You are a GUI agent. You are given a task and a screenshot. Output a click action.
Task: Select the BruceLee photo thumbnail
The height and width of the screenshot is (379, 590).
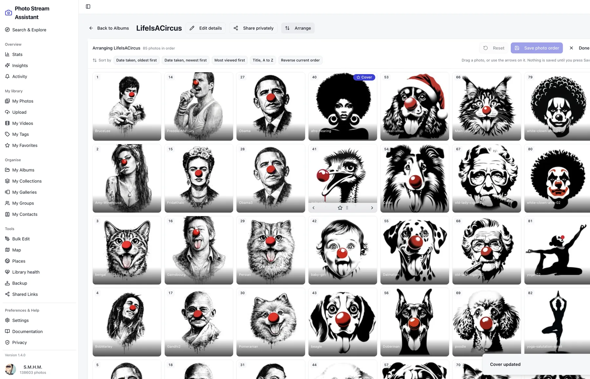pyautogui.click(x=127, y=106)
